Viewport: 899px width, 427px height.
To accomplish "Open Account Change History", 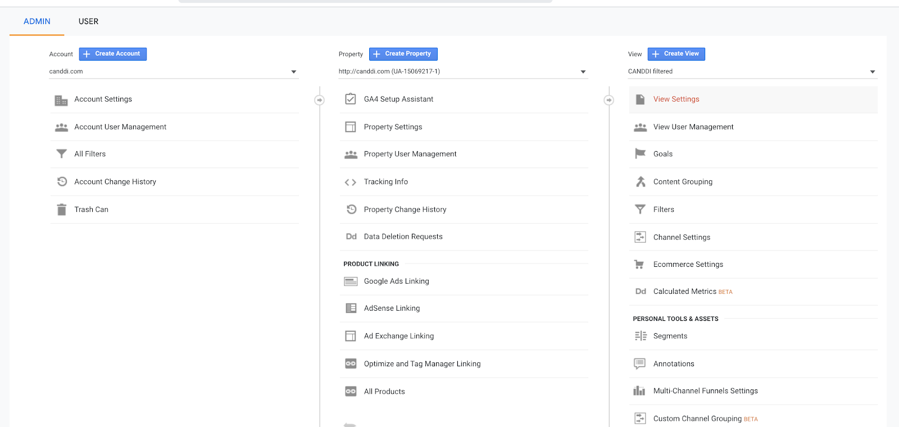I will tap(115, 181).
